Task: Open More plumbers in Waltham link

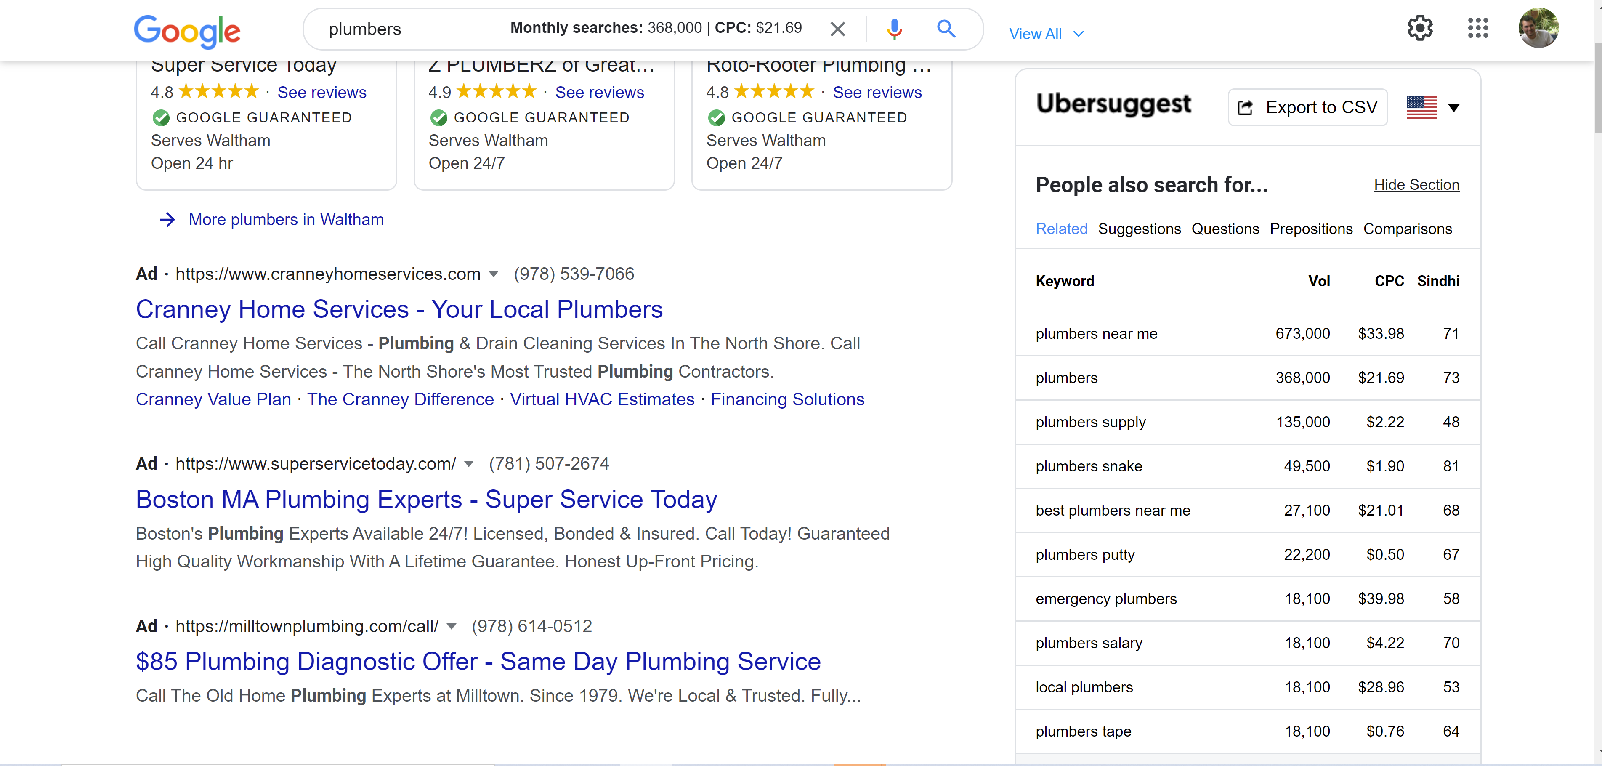Action: pyautogui.click(x=286, y=220)
